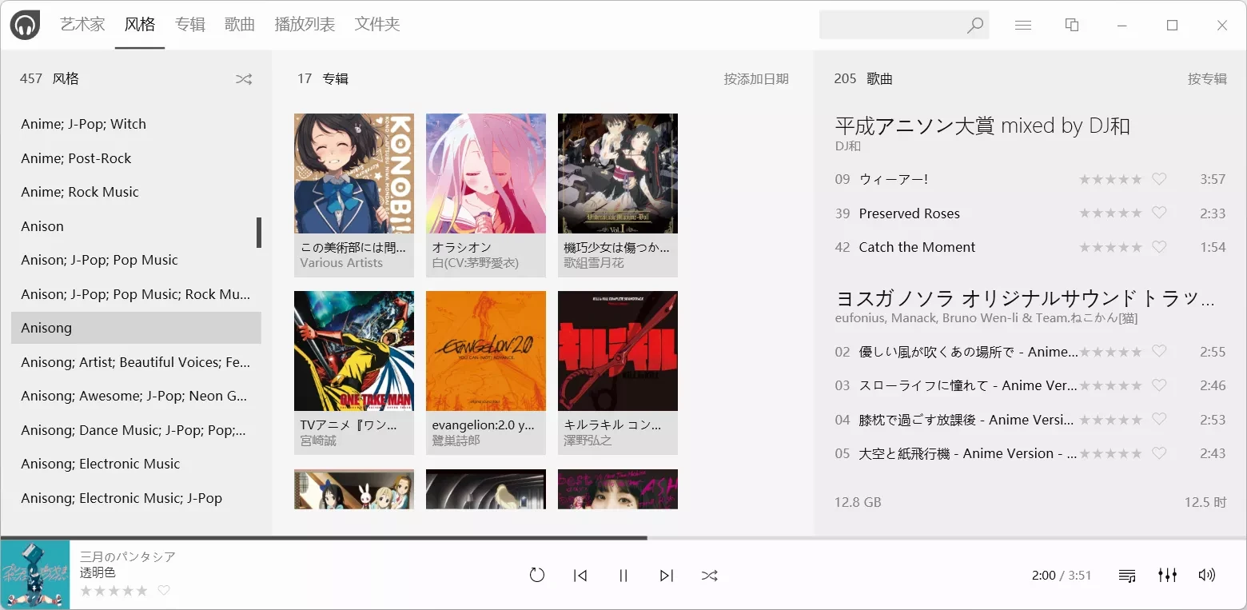This screenshot has height=610, width=1247.
Task: Open the 艺术家 tab
Action: [x=83, y=25]
